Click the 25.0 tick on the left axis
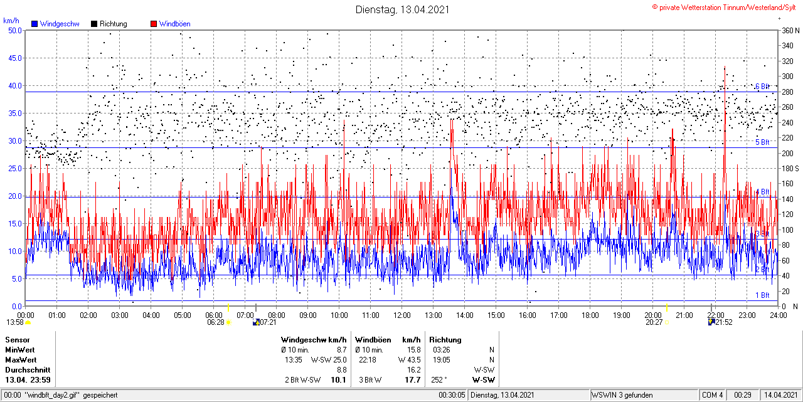The height and width of the screenshot is (402, 803). point(15,168)
